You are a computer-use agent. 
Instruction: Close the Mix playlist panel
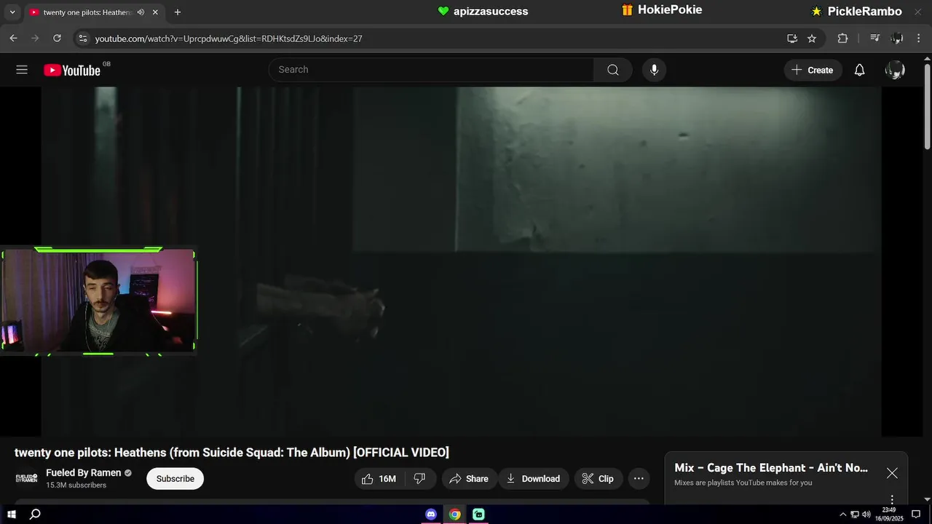coord(892,473)
